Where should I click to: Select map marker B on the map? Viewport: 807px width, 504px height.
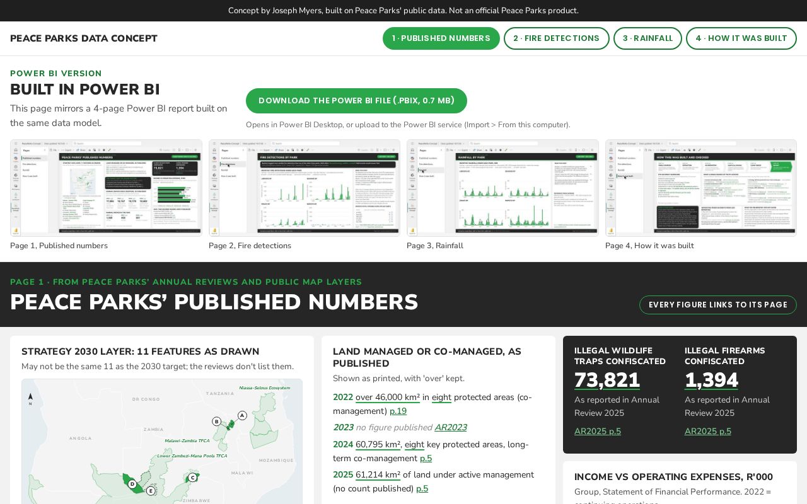(x=216, y=421)
